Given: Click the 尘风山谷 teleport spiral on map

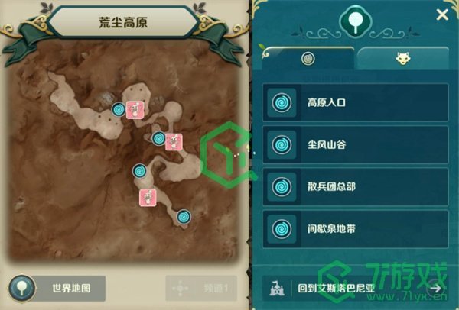Looking at the screenshot, I should pyautogui.click(x=159, y=138).
